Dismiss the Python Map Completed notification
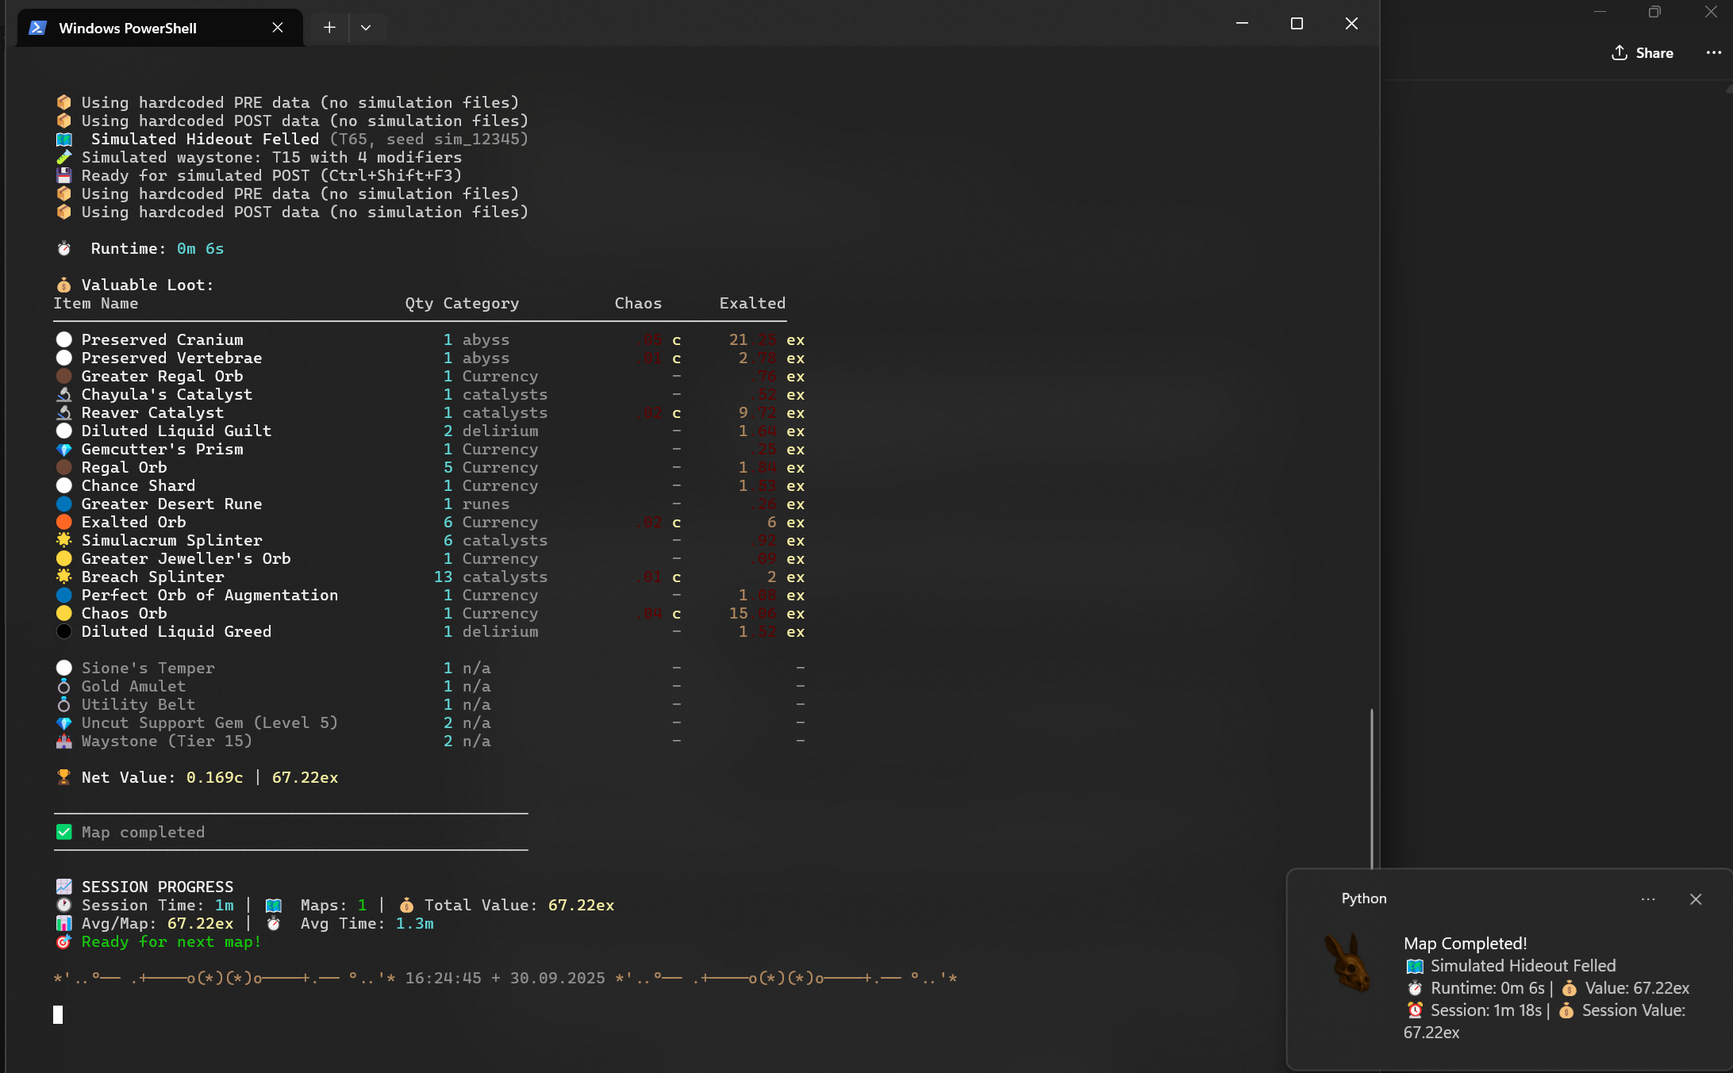Screen dimensions: 1733x1073 [x=1696, y=899]
